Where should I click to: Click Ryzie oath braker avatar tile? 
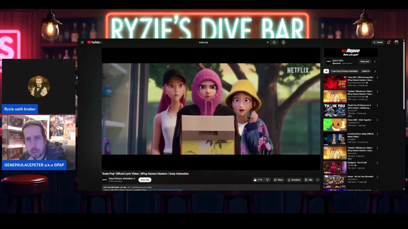(x=39, y=86)
